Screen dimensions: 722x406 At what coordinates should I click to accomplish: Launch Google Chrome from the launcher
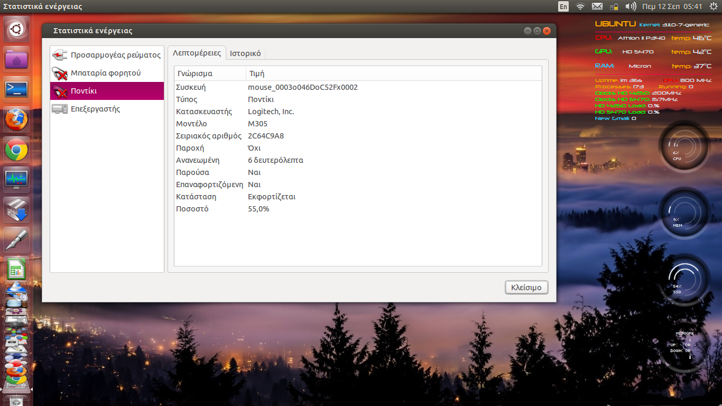[16, 151]
